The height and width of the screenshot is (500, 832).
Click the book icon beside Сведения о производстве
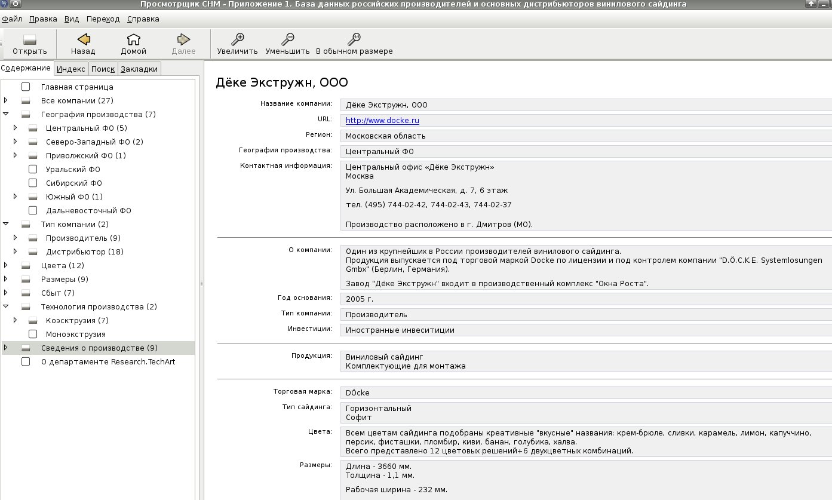(26, 348)
